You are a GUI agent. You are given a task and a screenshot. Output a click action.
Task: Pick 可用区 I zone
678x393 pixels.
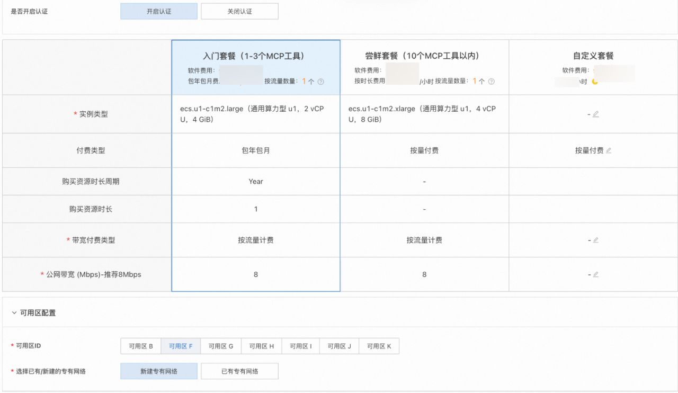[x=300, y=346]
